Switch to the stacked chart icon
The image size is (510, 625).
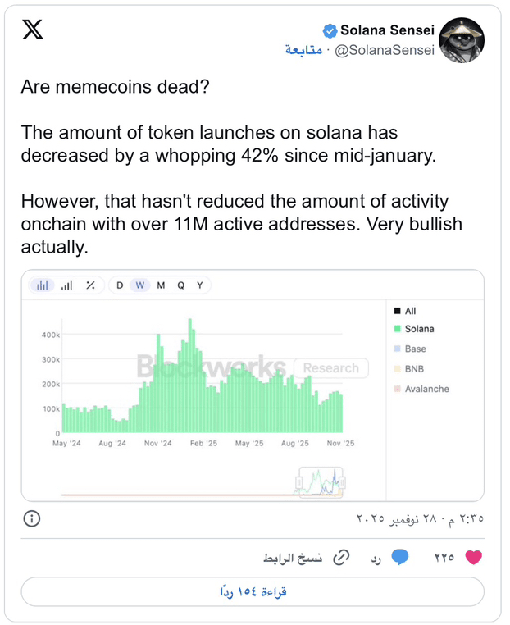click(66, 285)
